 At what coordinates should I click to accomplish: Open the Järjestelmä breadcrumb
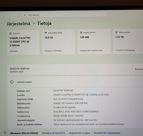click(18, 24)
